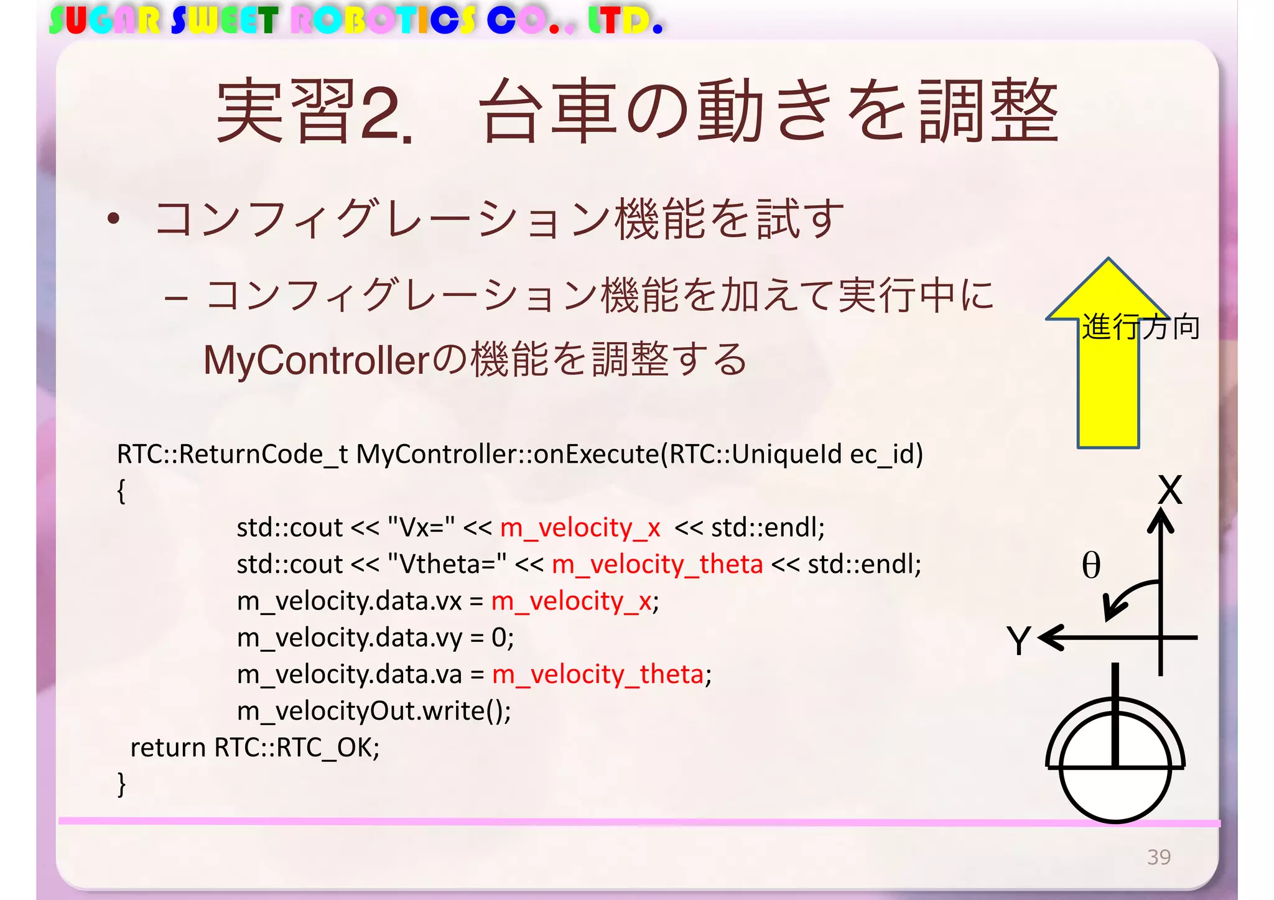Click the m_velocity.data.vy = 0 line
This screenshot has height=900, width=1274.
tap(375, 638)
